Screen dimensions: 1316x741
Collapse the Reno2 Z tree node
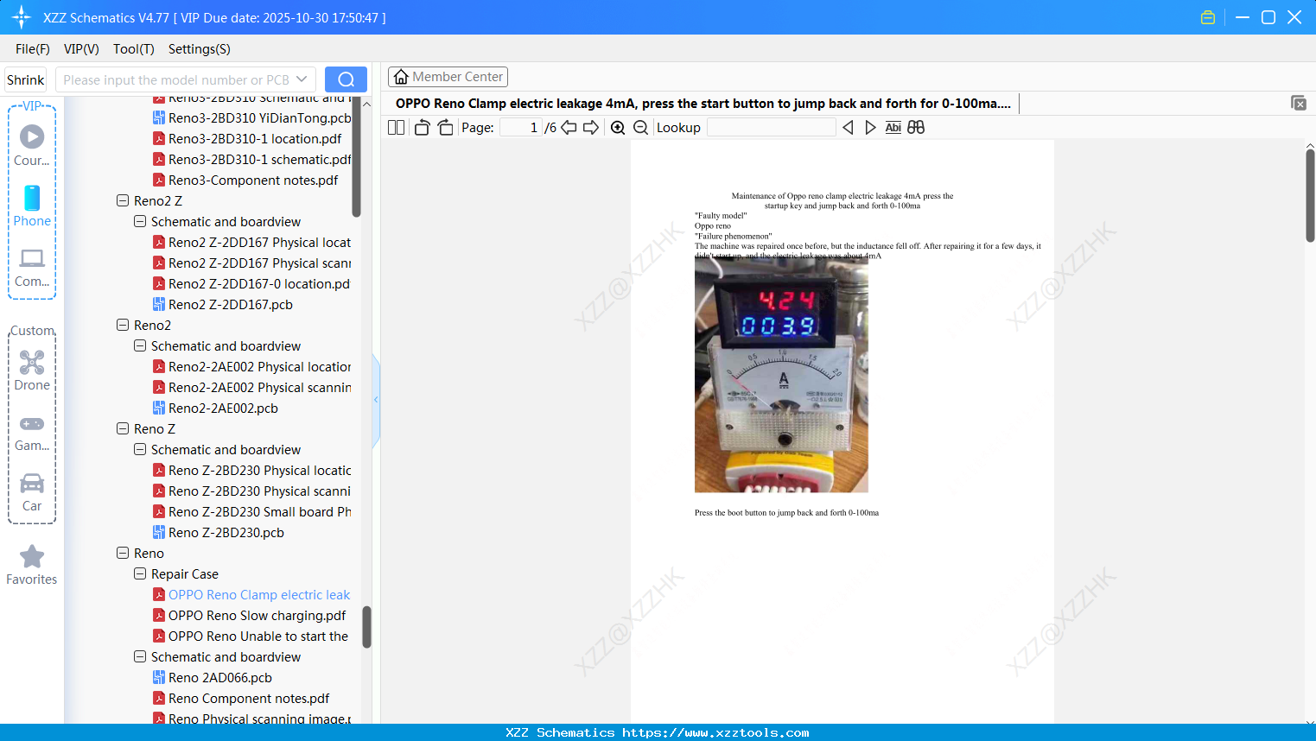[123, 200]
